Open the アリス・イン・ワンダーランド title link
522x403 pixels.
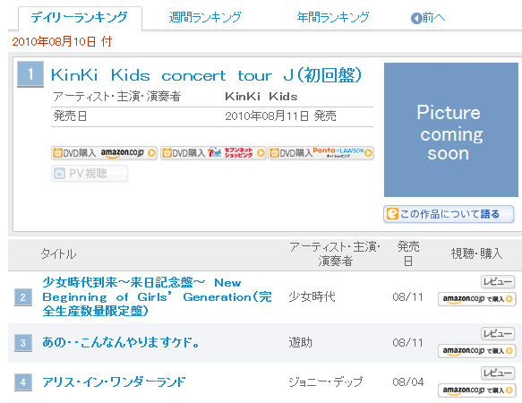(x=114, y=382)
